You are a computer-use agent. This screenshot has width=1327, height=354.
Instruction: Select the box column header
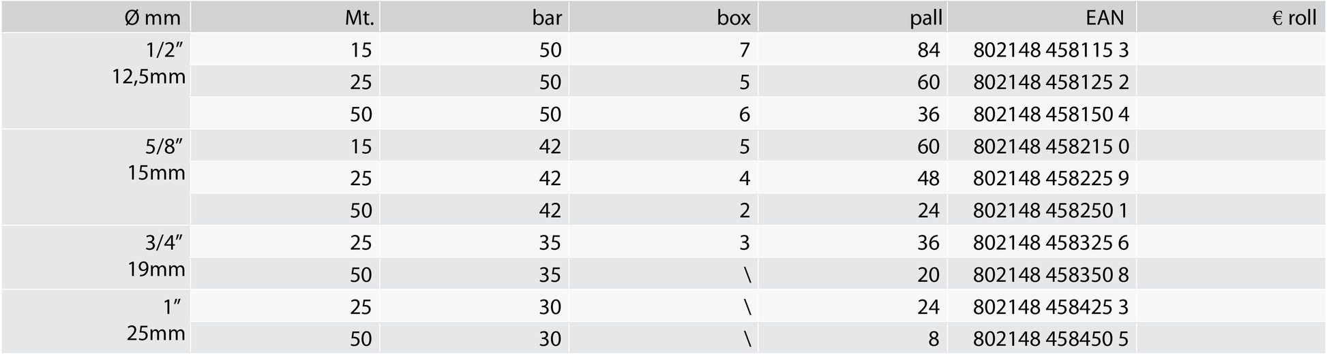(x=663, y=17)
